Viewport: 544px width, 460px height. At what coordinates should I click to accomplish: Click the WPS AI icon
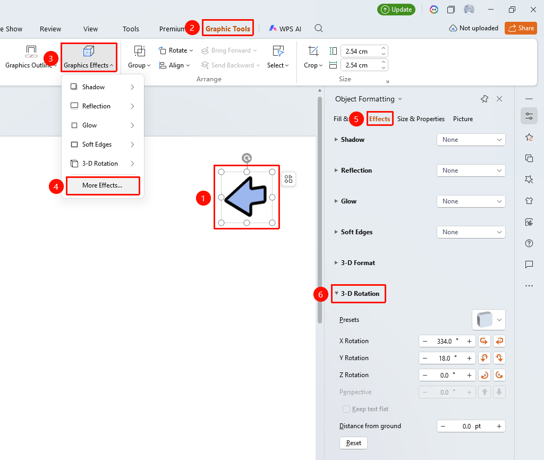(x=273, y=29)
